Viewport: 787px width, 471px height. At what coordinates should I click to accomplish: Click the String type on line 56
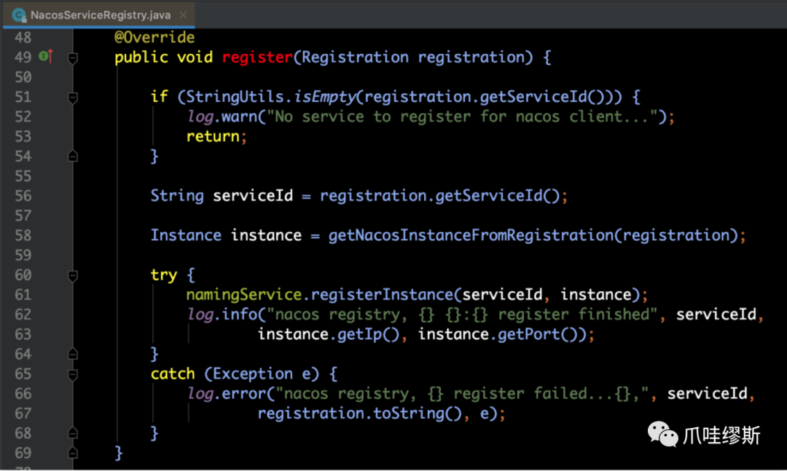point(177,196)
